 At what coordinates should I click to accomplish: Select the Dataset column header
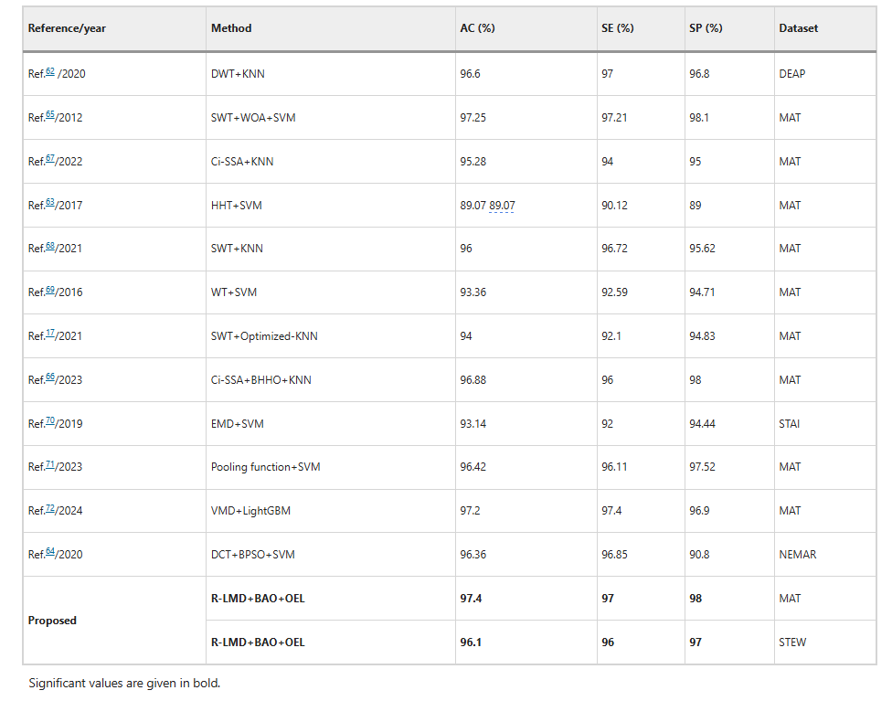pos(798,28)
